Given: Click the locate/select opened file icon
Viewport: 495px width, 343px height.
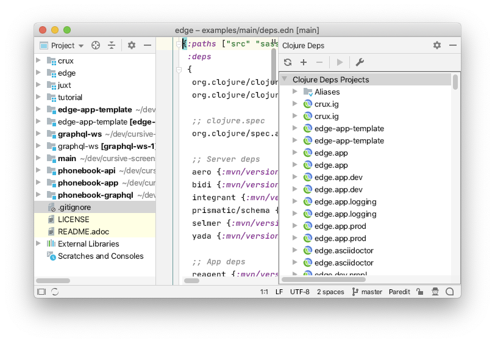Looking at the screenshot, I should click(x=96, y=46).
